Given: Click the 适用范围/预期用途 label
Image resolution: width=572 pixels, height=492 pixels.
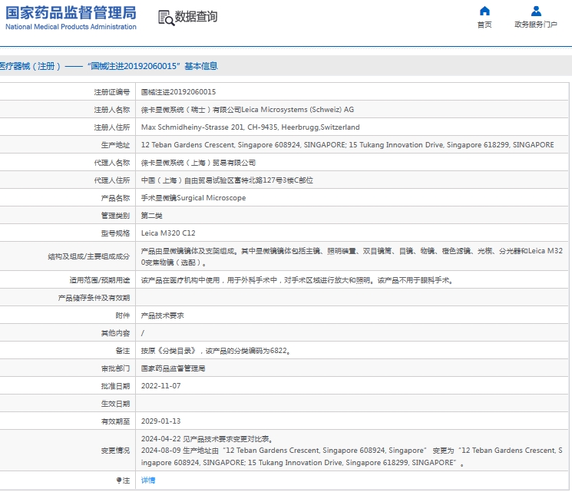Looking at the screenshot, I should 100,280.
